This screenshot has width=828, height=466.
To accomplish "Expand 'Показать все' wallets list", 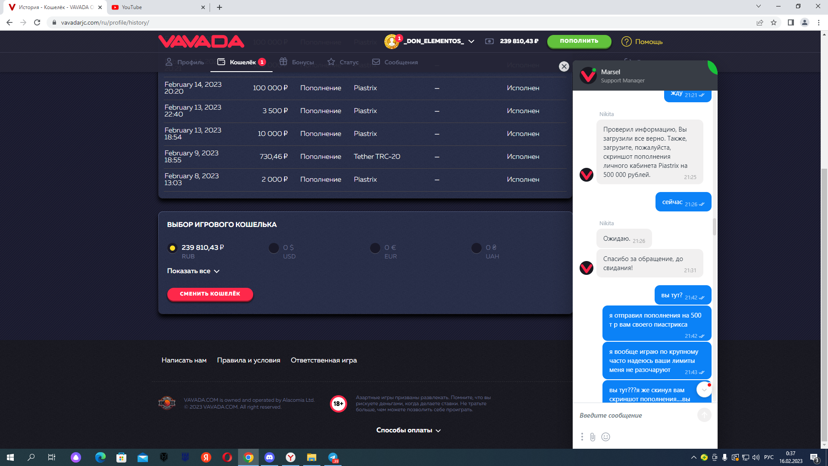I will click(x=194, y=271).
